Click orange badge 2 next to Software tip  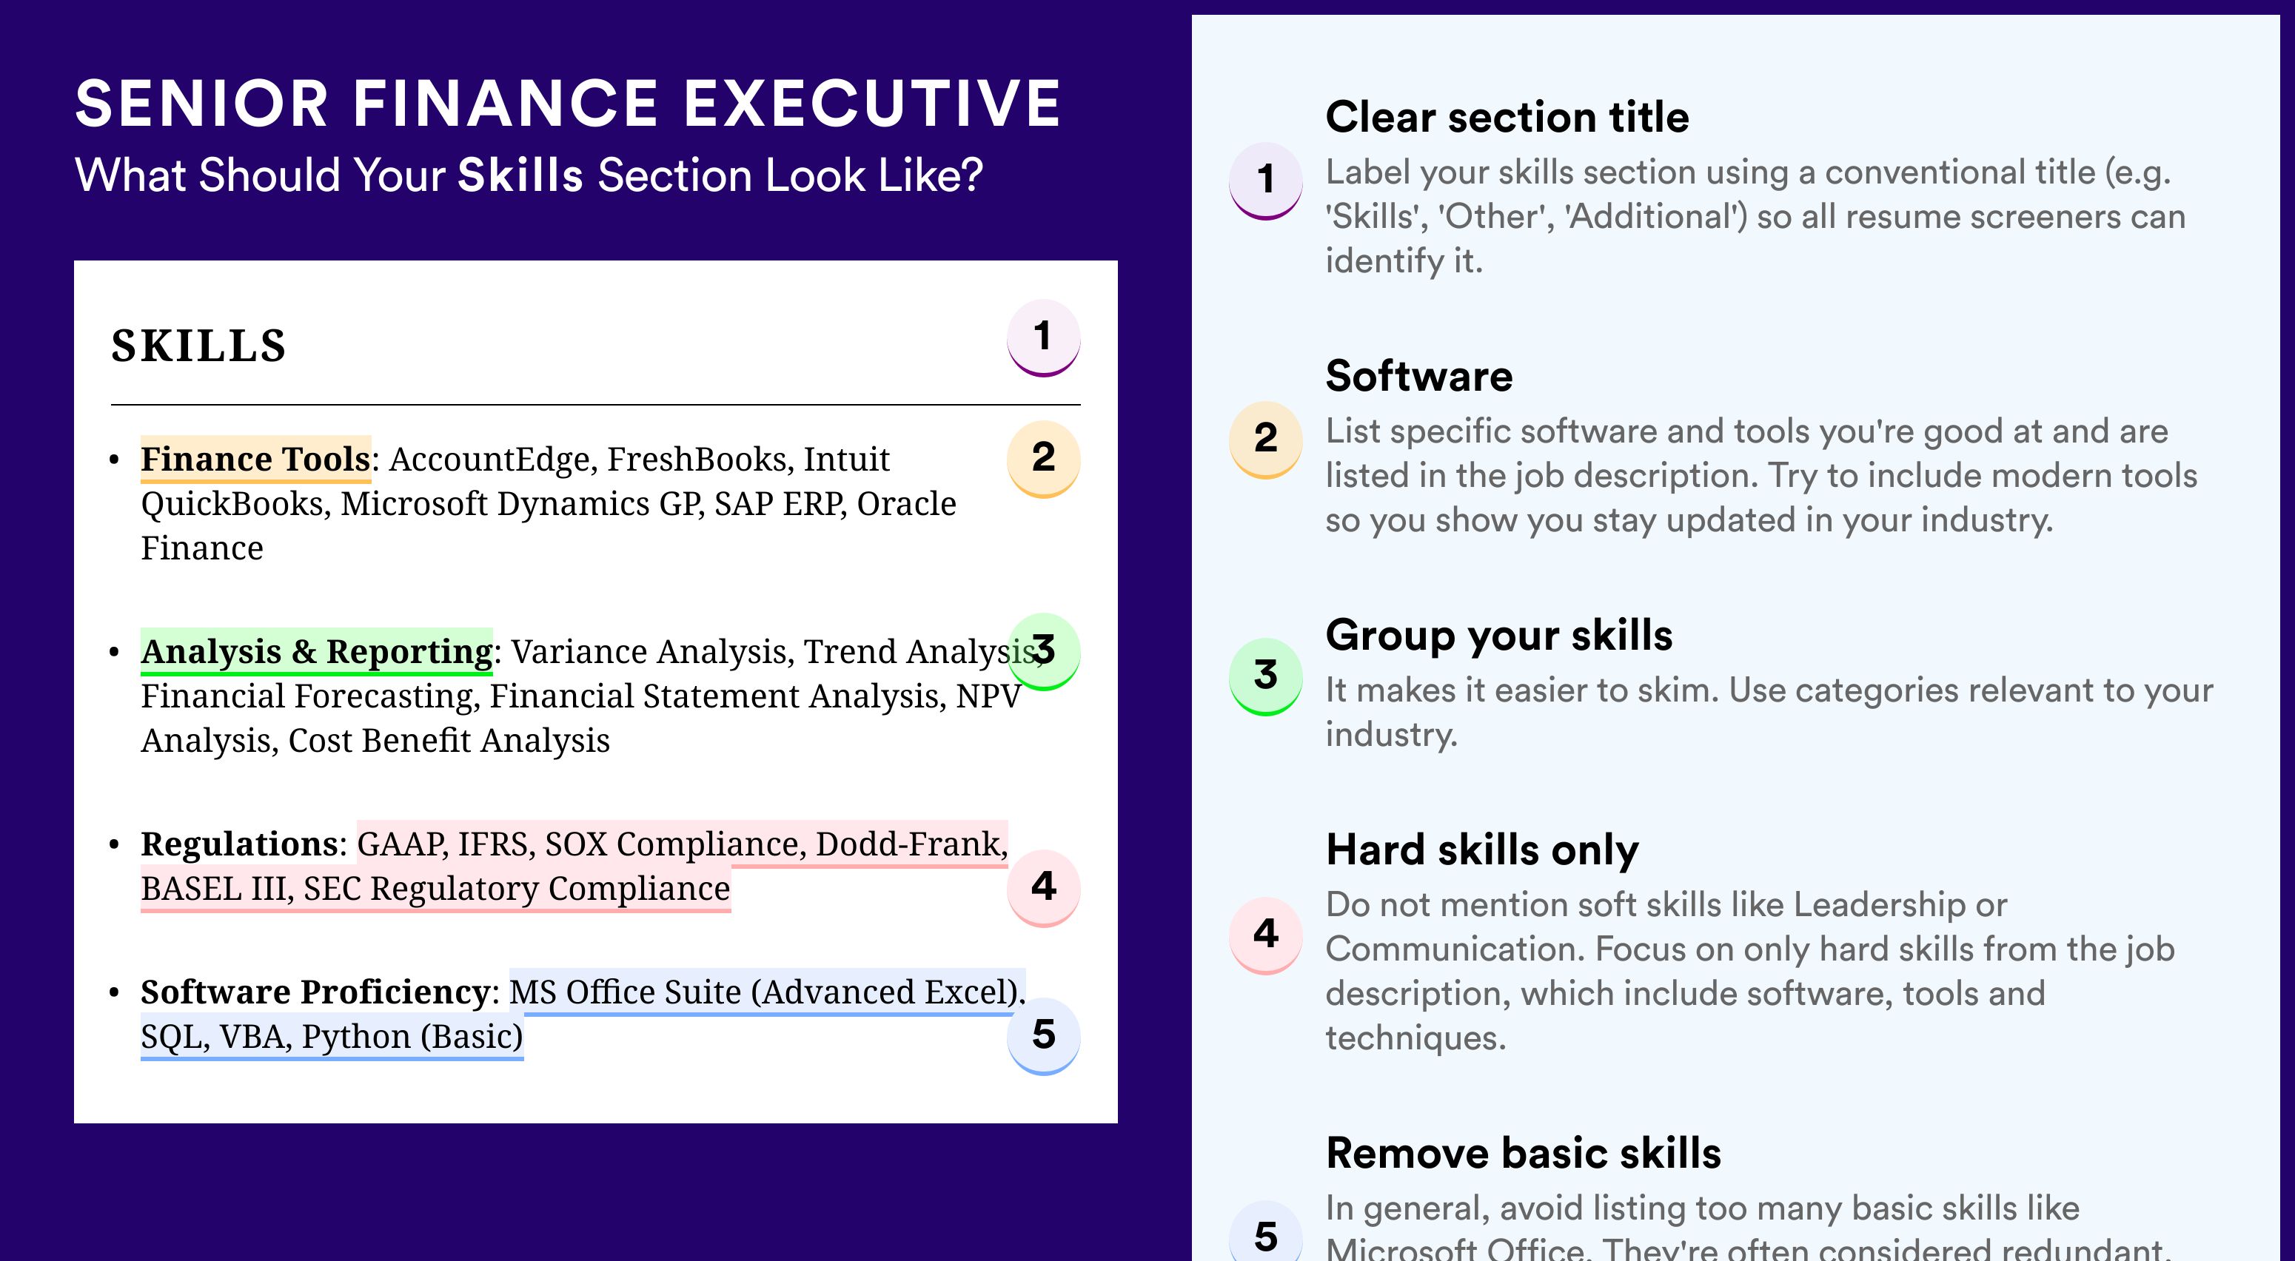point(1266,440)
